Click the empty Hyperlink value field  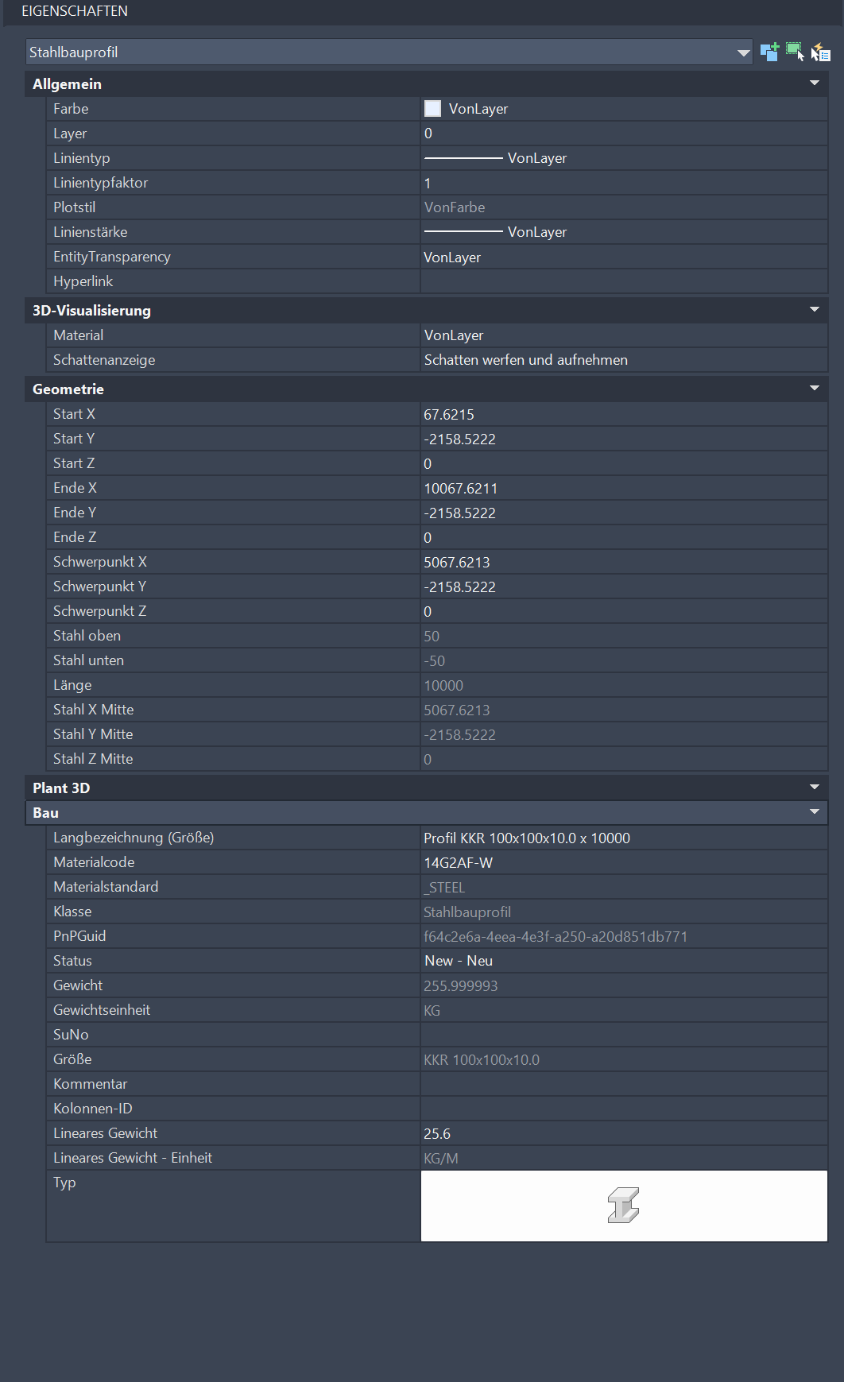click(623, 281)
